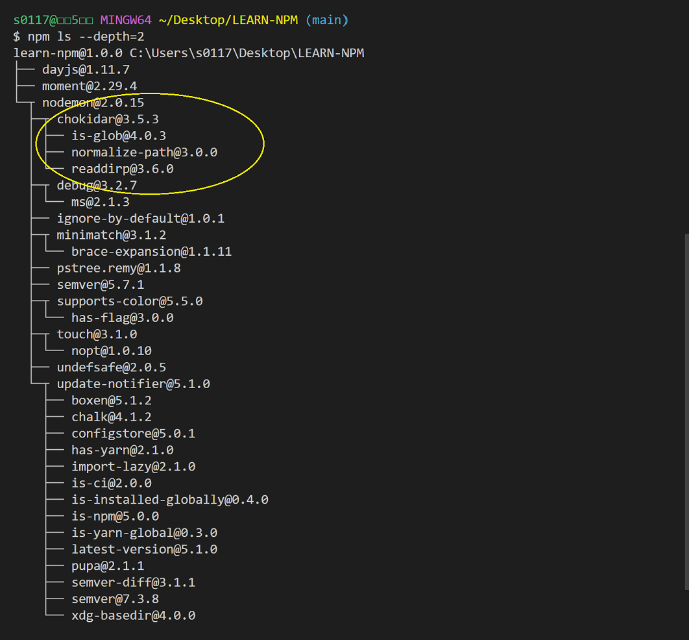
Task: Click the MINGW64 prompt label
Action: [126, 20]
